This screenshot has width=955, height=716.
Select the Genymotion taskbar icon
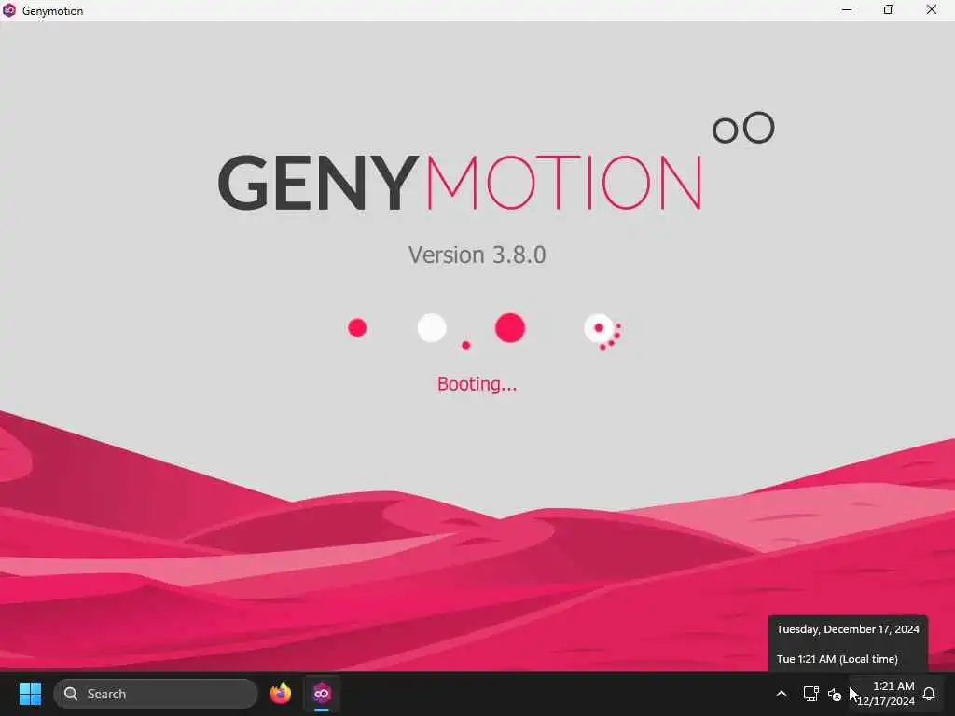pyautogui.click(x=322, y=694)
